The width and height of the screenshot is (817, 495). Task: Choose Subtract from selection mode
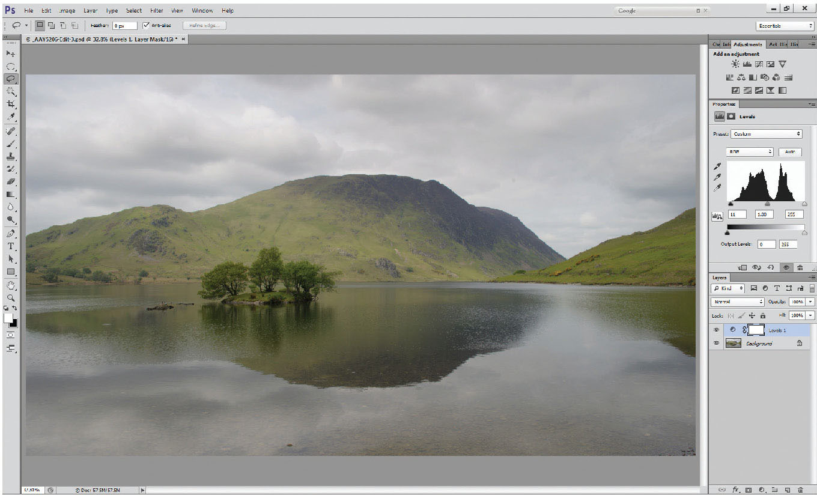click(63, 25)
